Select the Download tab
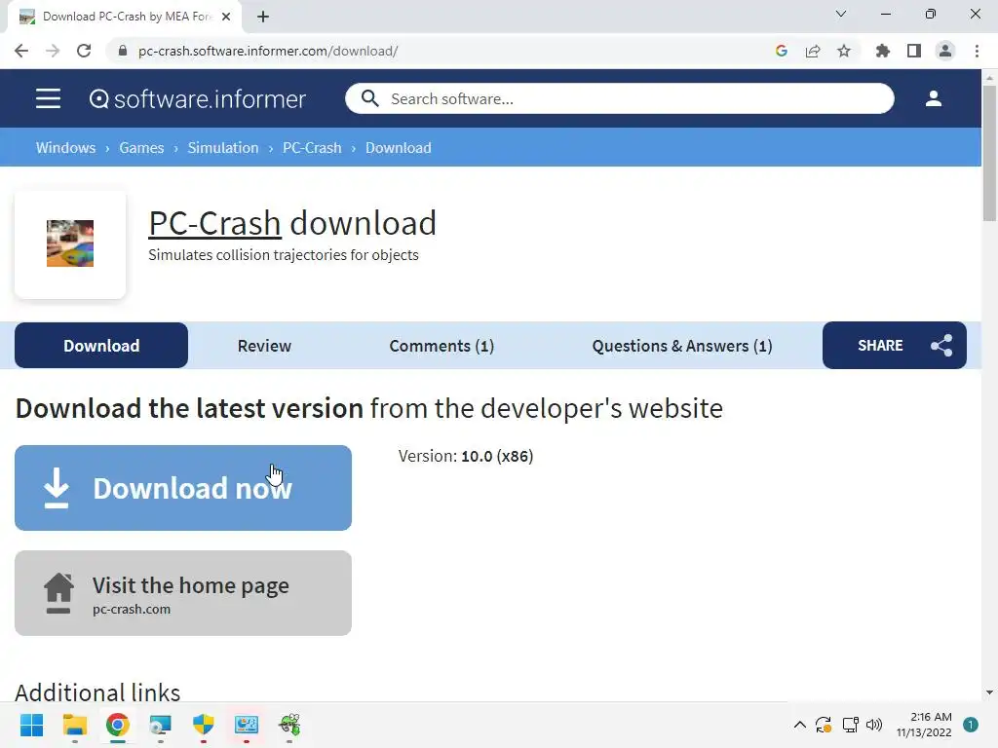Viewport: 998px width, 748px height. coord(101,346)
